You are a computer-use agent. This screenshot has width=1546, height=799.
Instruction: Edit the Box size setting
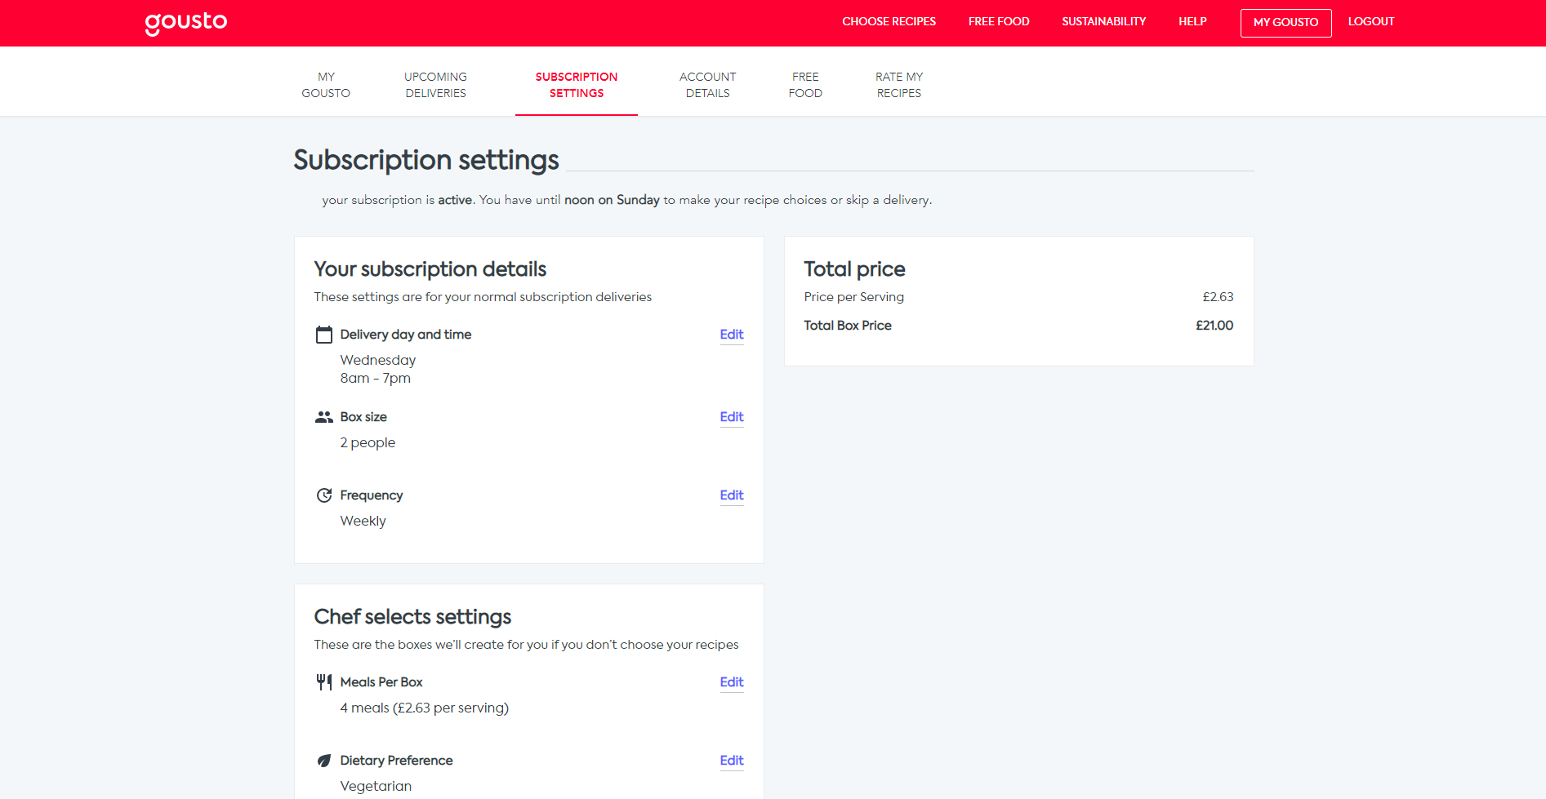[x=732, y=417]
